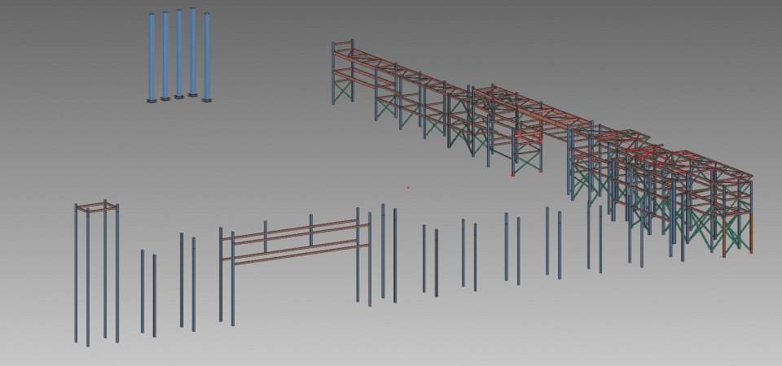Select the leftmost of five tall blue columns
782x366 pixels.
click(x=152, y=57)
